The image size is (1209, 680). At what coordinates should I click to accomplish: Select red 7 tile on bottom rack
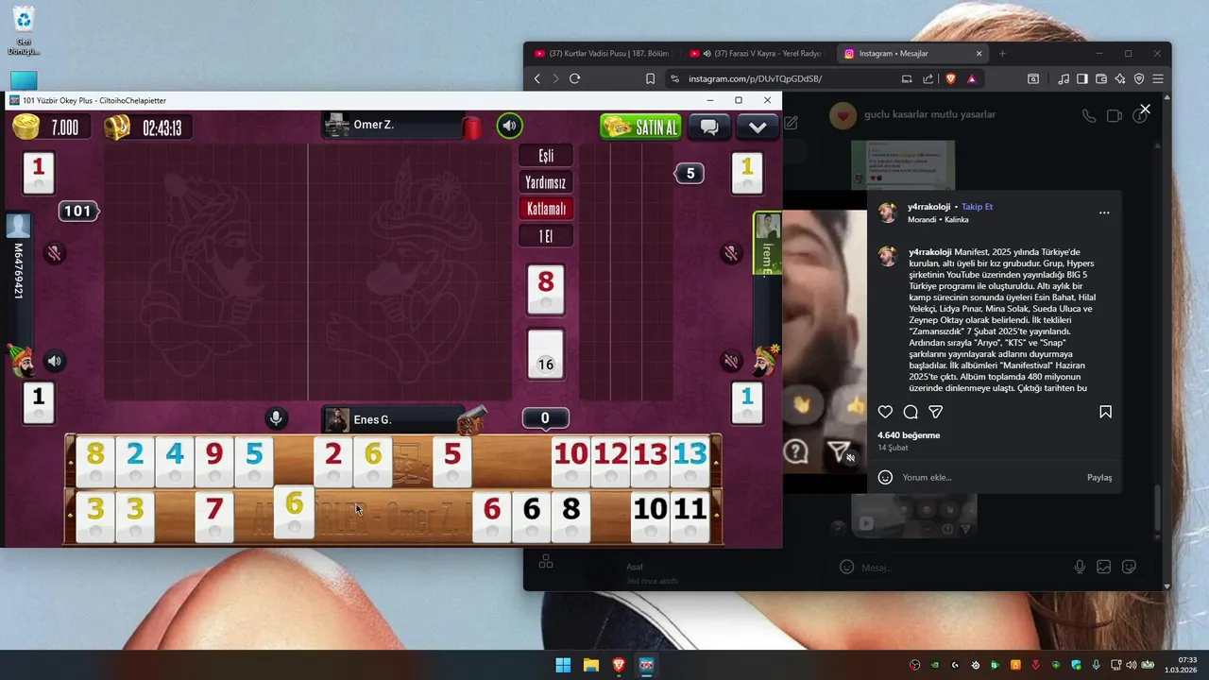click(x=214, y=517)
